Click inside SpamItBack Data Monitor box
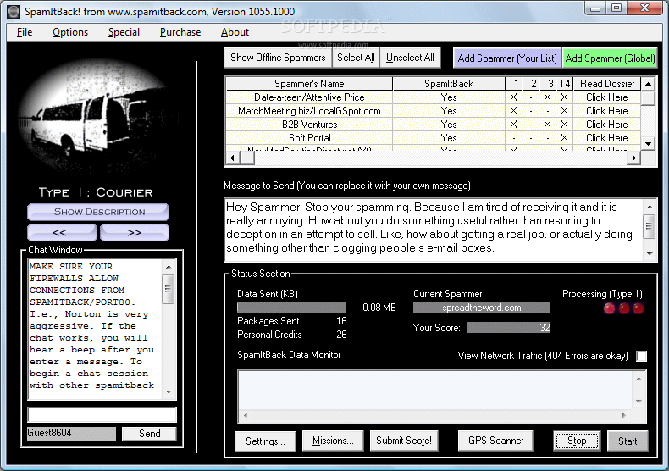The width and height of the screenshot is (669, 471). (434, 389)
